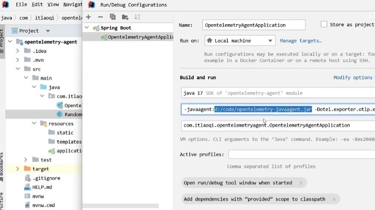Open the Edit menu
The image size is (375, 210).
37,5
